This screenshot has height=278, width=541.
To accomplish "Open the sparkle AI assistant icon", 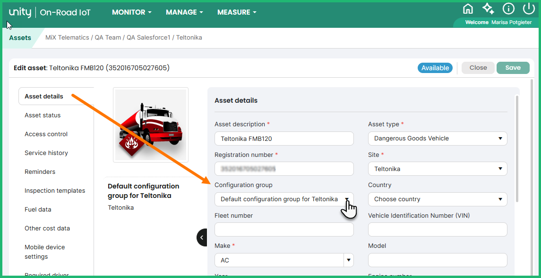I will [488, 9].
